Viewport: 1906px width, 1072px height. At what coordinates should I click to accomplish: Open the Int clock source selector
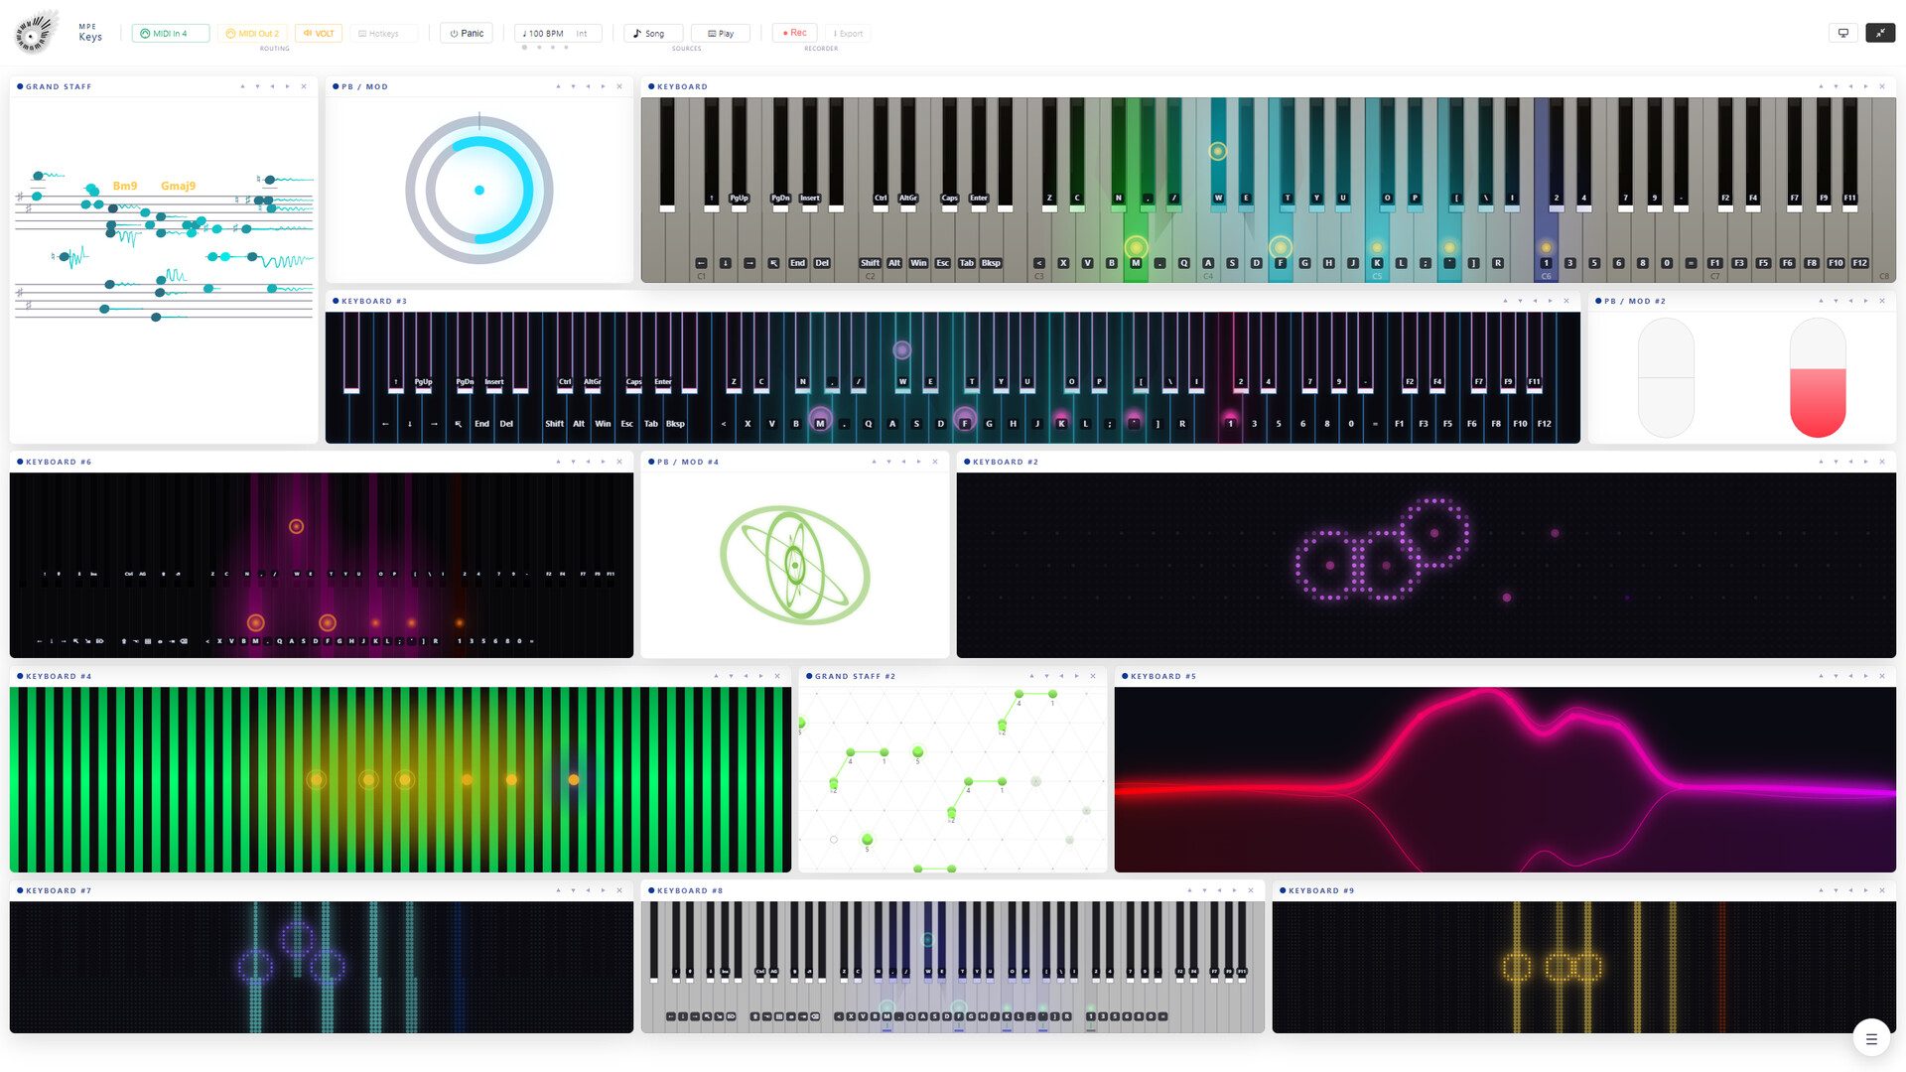(x=582, y=34)
